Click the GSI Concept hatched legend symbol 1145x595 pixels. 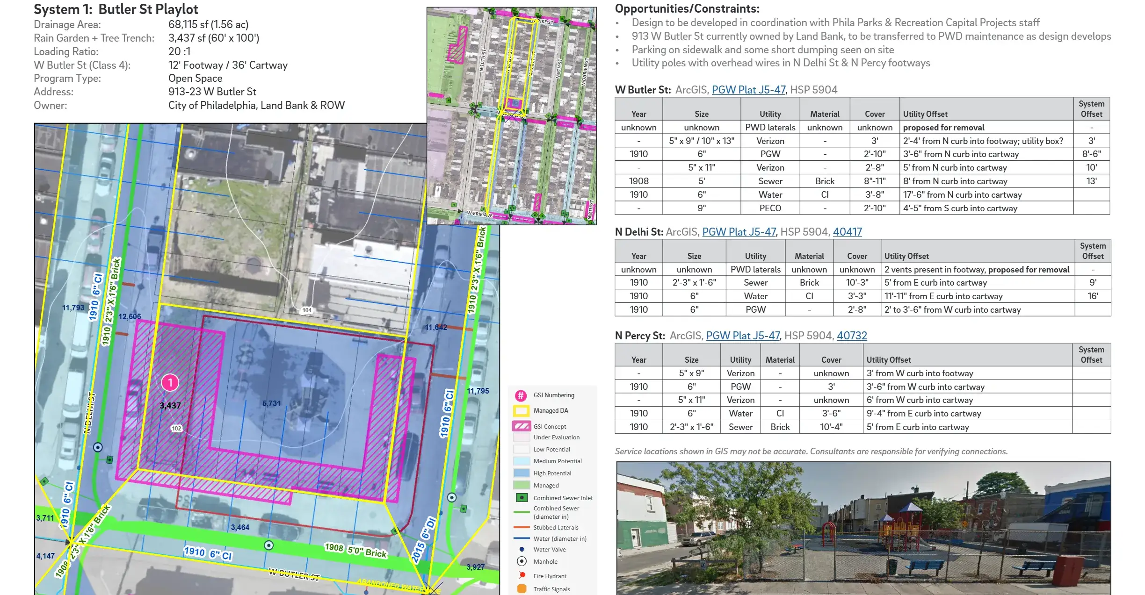[521, 426]
